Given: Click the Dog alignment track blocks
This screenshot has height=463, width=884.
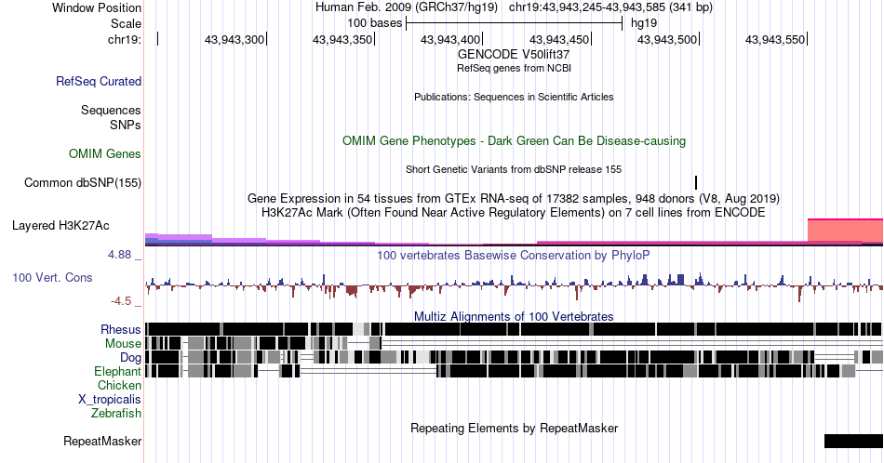Looking at the screenshot, I should coord(514,357).
